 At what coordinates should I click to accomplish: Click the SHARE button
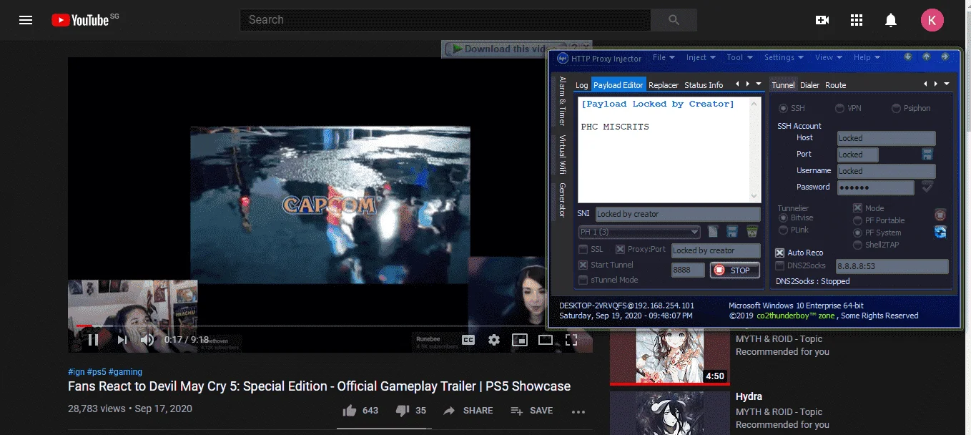coord(468,411)
